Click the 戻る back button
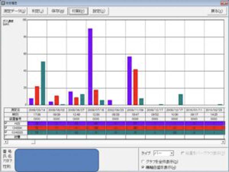229x172 pixels. click(x=218, y=11)
